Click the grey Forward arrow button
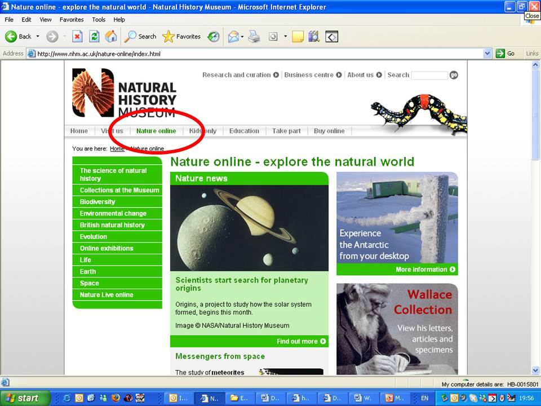The height and width of the screenshot is (406, 541). (52, 36)
